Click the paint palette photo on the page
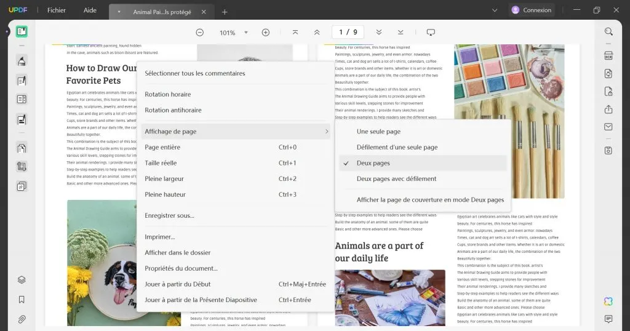The width and height of the screenshot is (630, 331). (509, 121)
